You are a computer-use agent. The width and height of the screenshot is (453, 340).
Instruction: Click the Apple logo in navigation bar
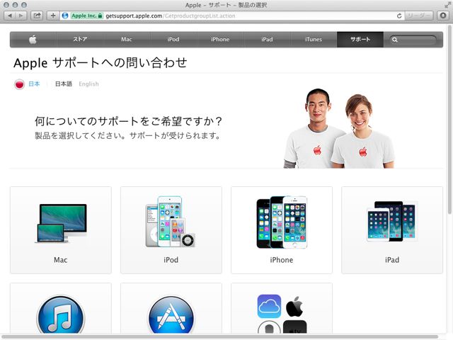click(x=33, y=40)
